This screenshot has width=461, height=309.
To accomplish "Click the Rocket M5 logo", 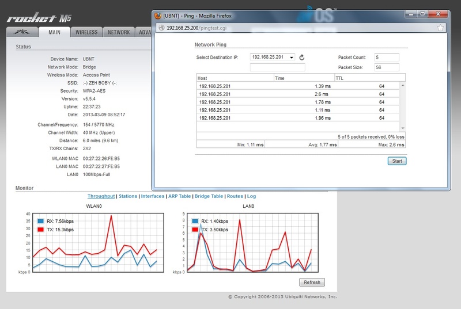I will (x=39, y=18).
